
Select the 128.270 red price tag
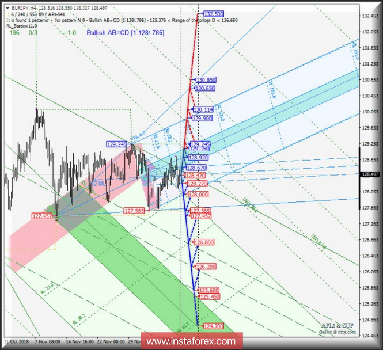(x=197, y=184)
